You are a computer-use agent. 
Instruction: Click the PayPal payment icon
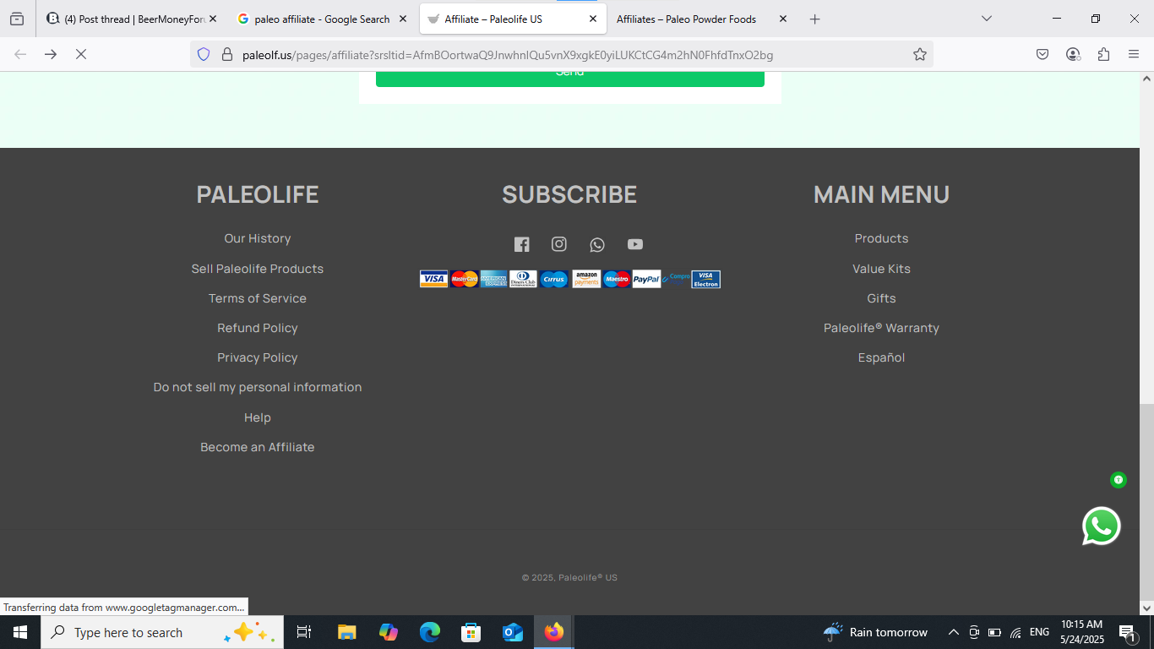coord(646,279)
